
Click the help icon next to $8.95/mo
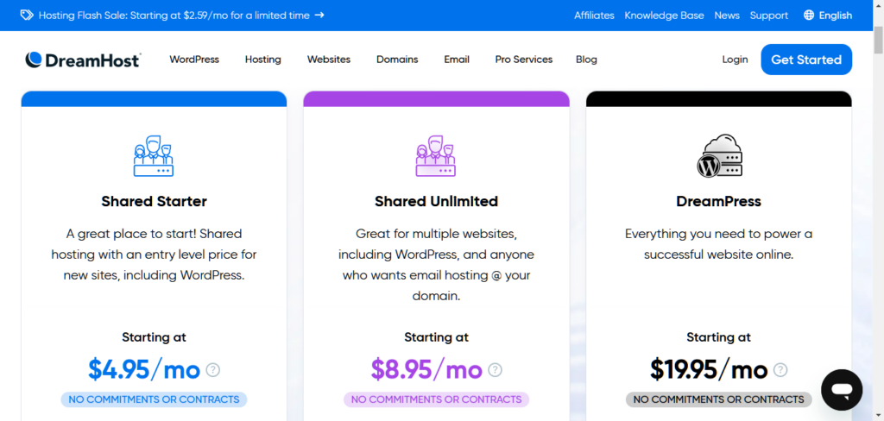pyautogui.click(x=495, y=370)
